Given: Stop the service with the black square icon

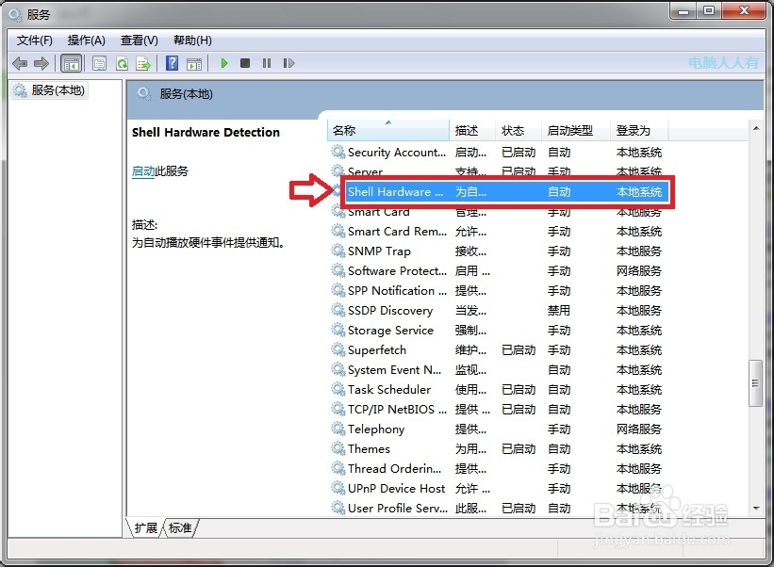Looking at the screenshot, I should (245, 62).
